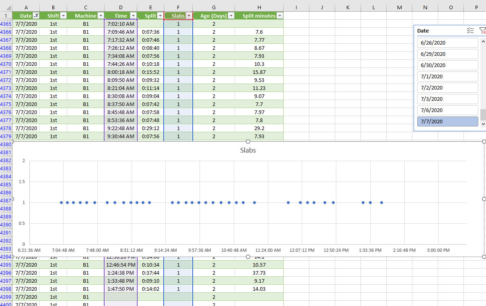Select 7/3/2020 in the Date slicer
The image size is (486, 306).
point(448,99)
